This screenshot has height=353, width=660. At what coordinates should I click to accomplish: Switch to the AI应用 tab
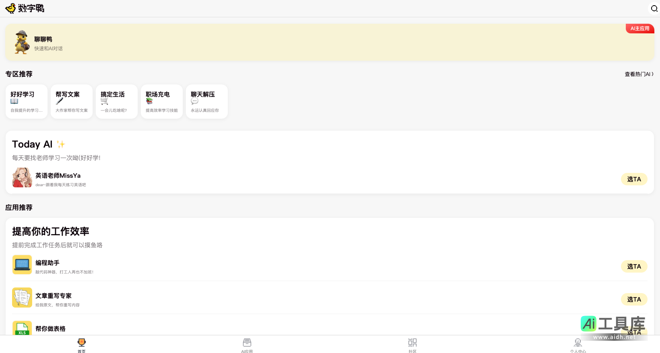(x=247, y=345)
